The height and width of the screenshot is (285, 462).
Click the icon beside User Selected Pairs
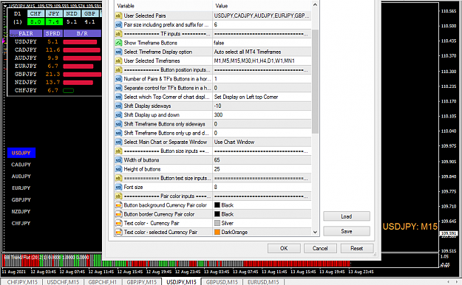[118, 16]
